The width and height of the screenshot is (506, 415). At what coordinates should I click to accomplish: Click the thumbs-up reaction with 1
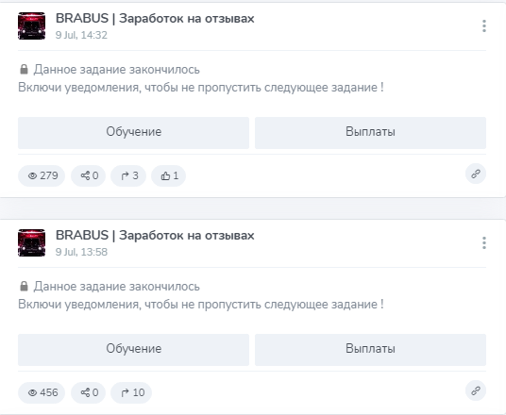pyautogui.click(x=168, y=175)
